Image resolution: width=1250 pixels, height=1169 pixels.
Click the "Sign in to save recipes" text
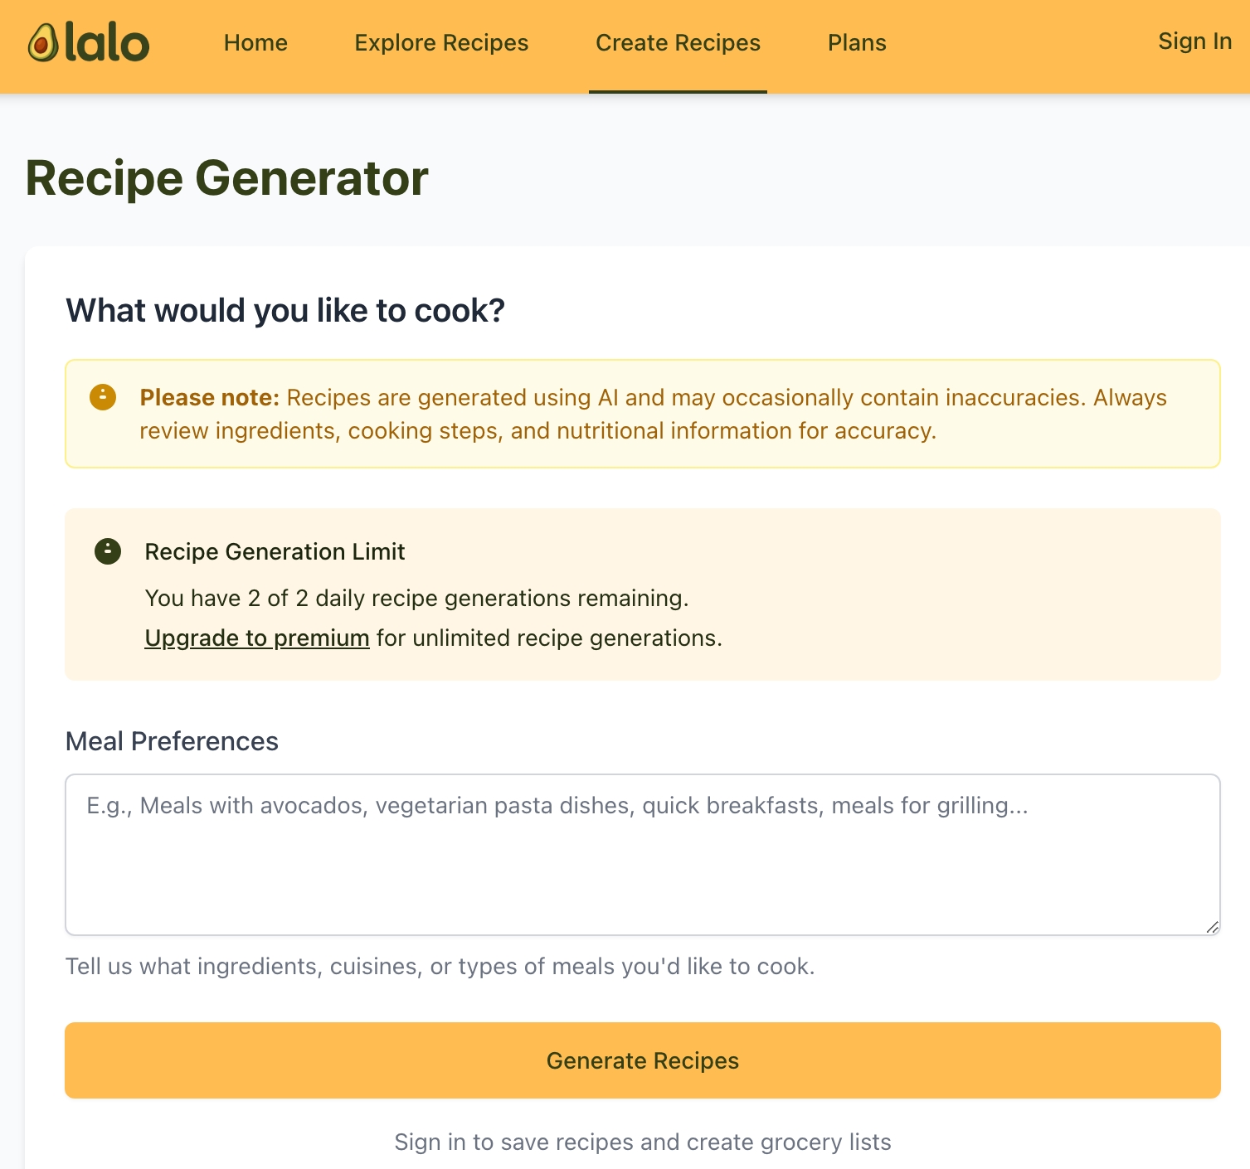[x=643, y=1142]
